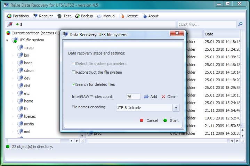Open the Manual from the toolbar
This screenshot has width=250, height=166.
(x=106, y=16)
